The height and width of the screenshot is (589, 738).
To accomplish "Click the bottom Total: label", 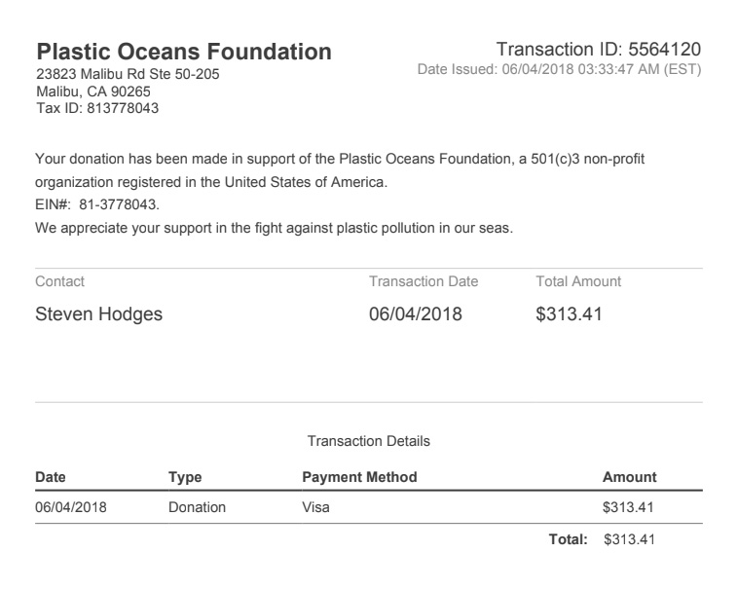I will [568, 539].
